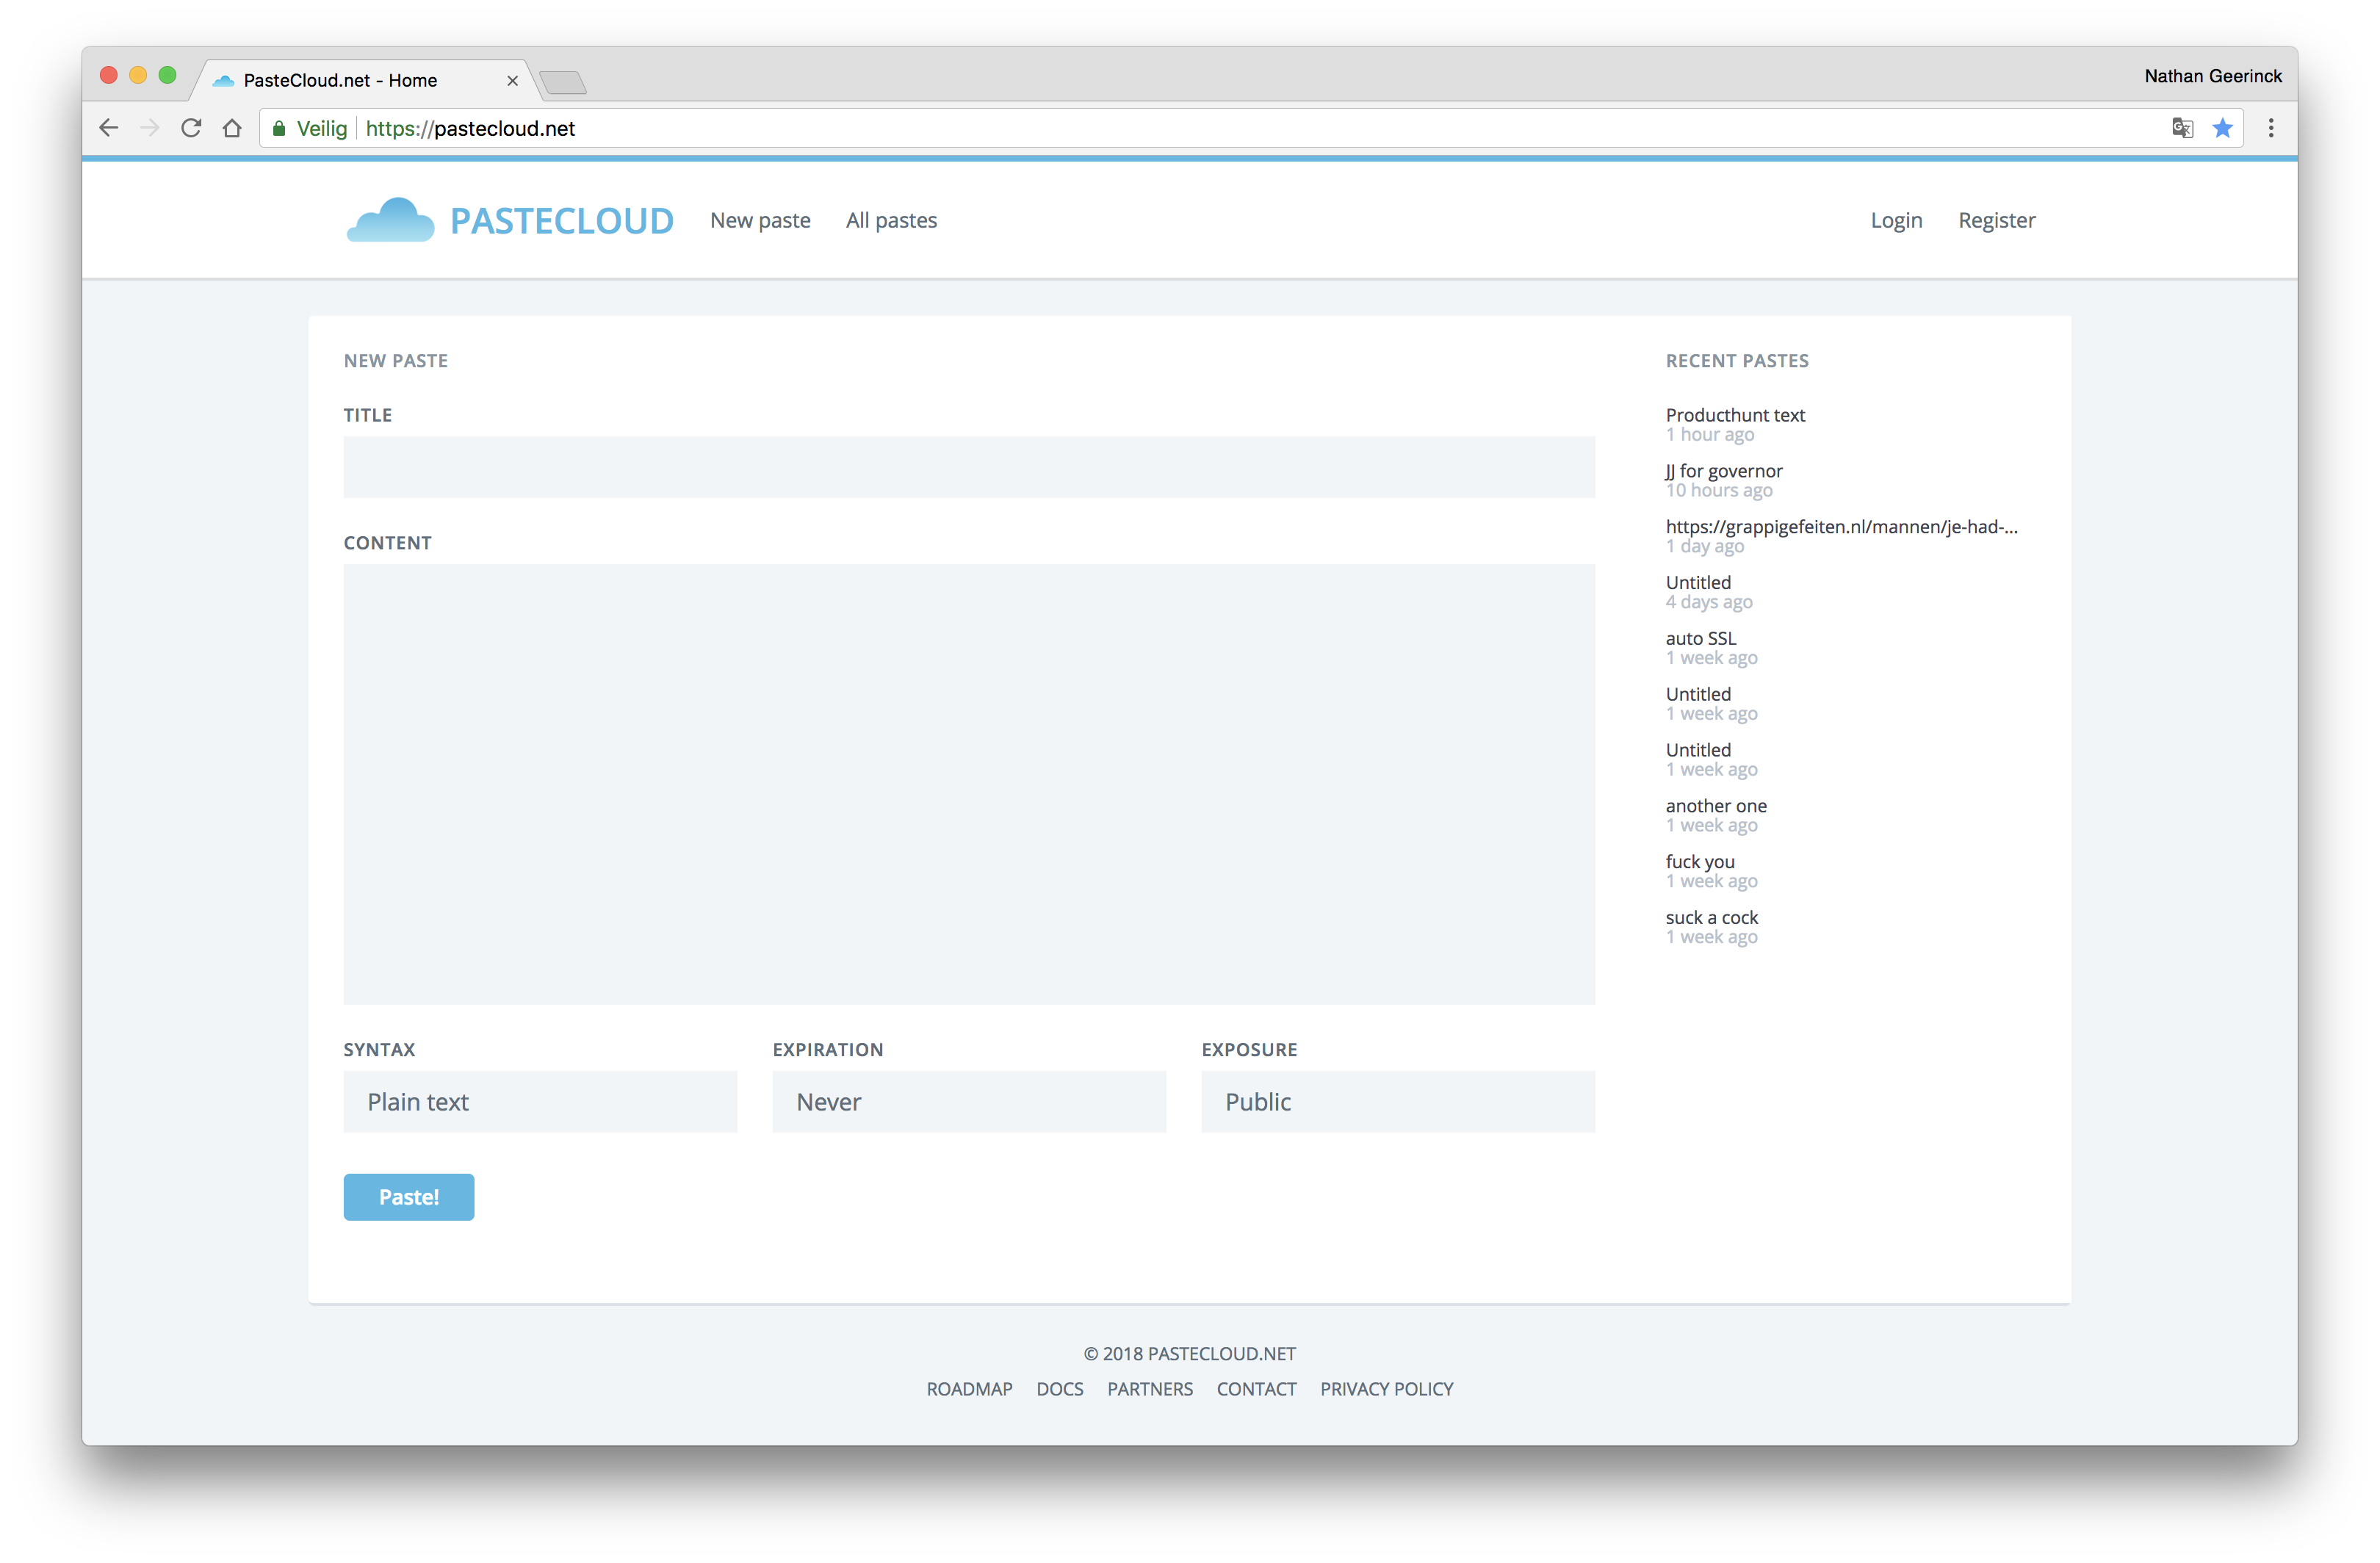Open the Expiration dropdown showing Never

[968, 1101]
